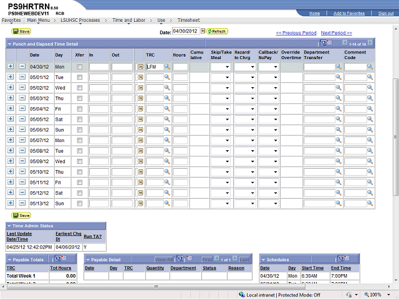Open TRC lookup for 04/30/12 row

[x=167, y=67]
